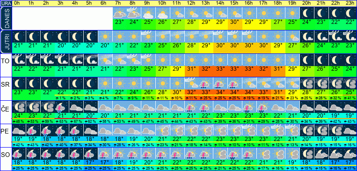This screenshot has width=357, height=171.
Task: Click the sunny icon for TO at 14h
Action: coord(220,60)
